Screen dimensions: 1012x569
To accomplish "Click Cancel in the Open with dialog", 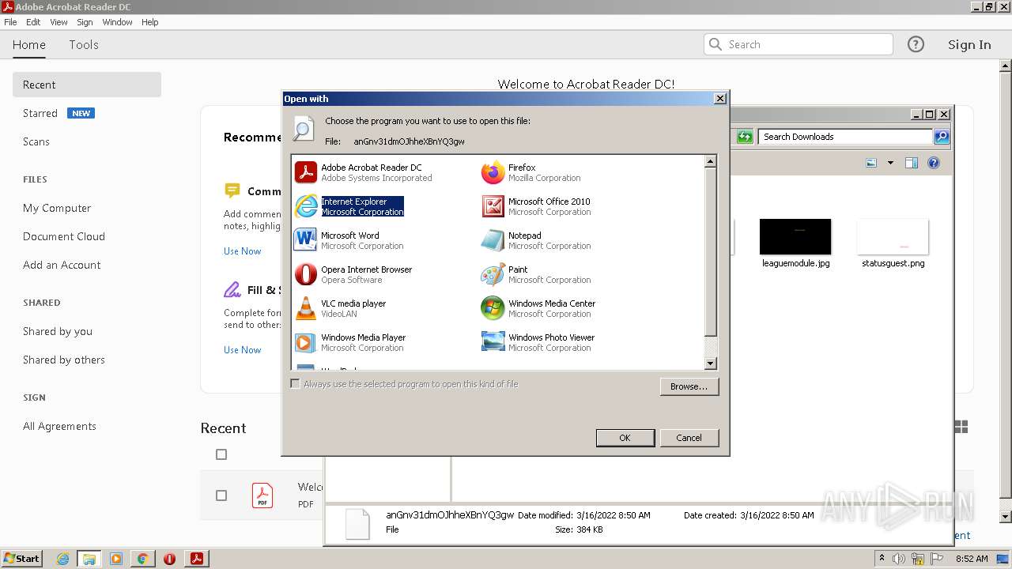I will [x=689, y=438].
